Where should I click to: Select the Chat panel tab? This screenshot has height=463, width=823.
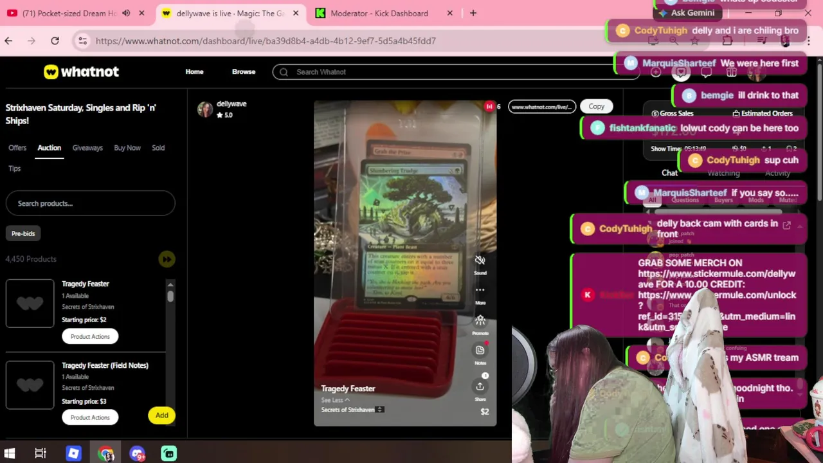click(x=669, y=173)
